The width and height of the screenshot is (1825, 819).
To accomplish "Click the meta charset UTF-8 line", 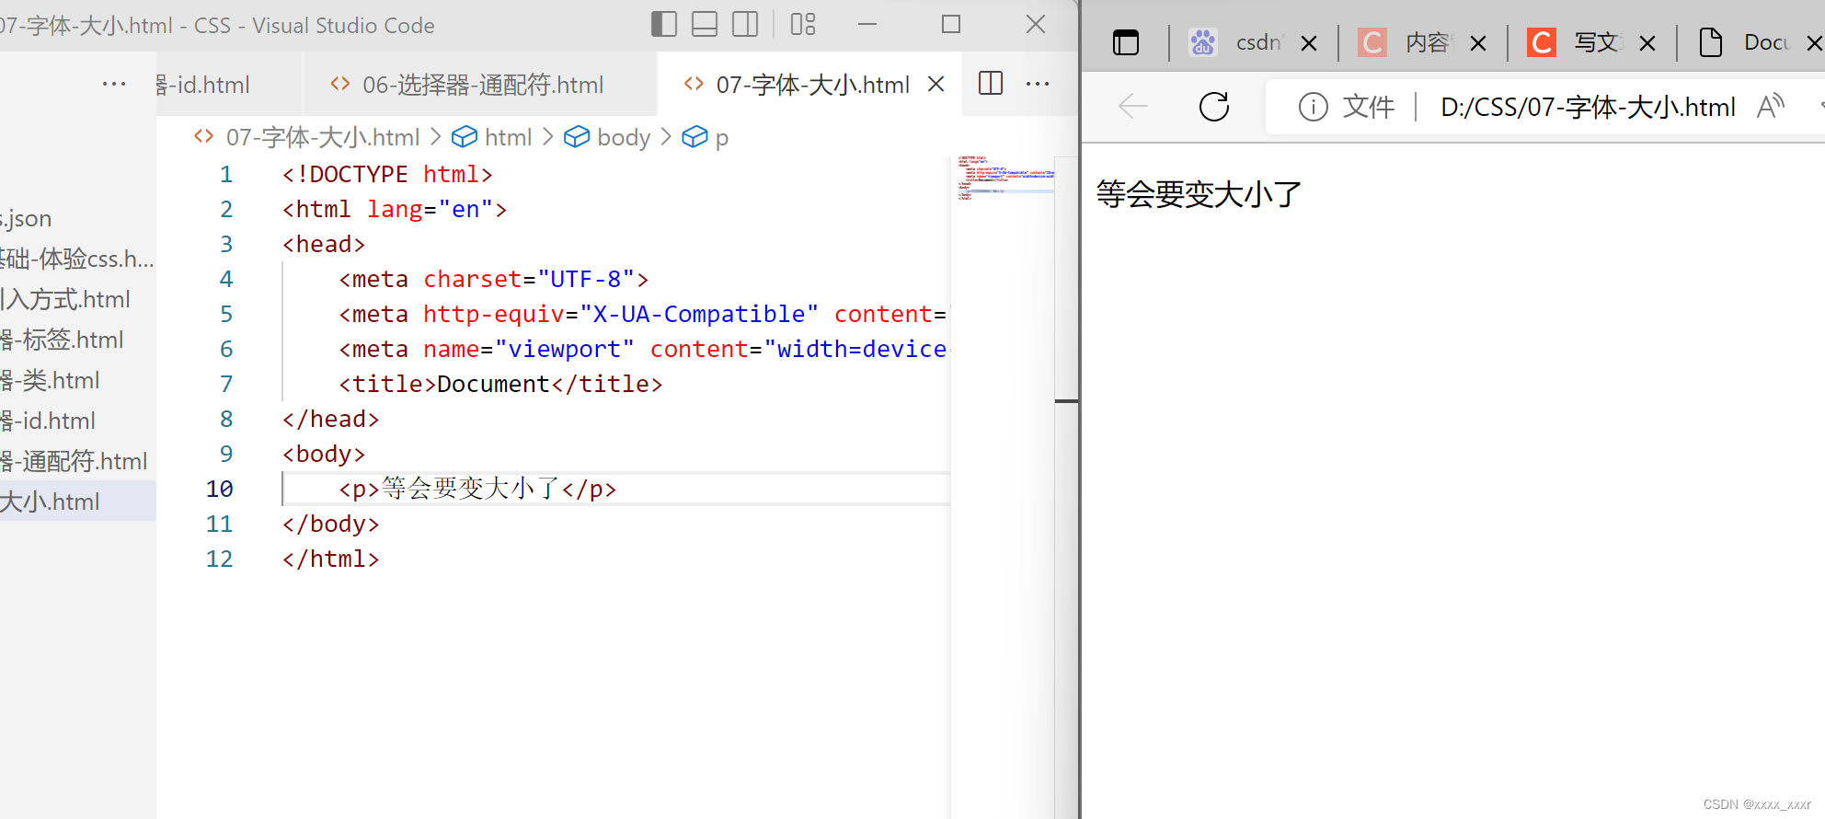I will coord(493,279).
